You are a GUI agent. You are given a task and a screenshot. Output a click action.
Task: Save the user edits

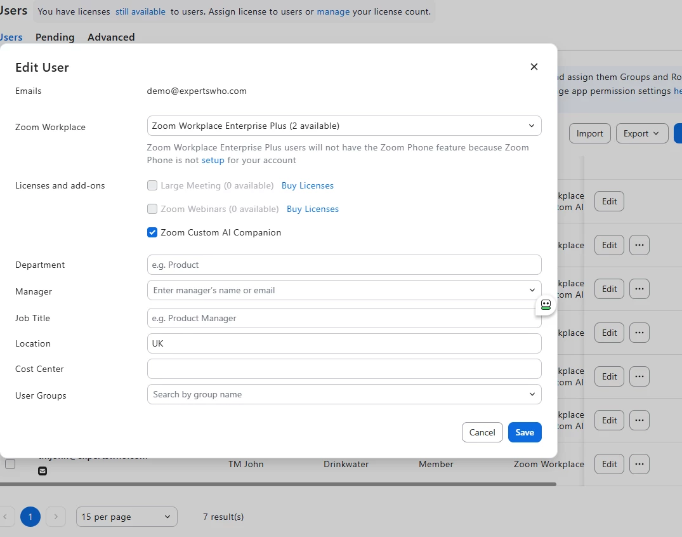(x=525, y=432)
